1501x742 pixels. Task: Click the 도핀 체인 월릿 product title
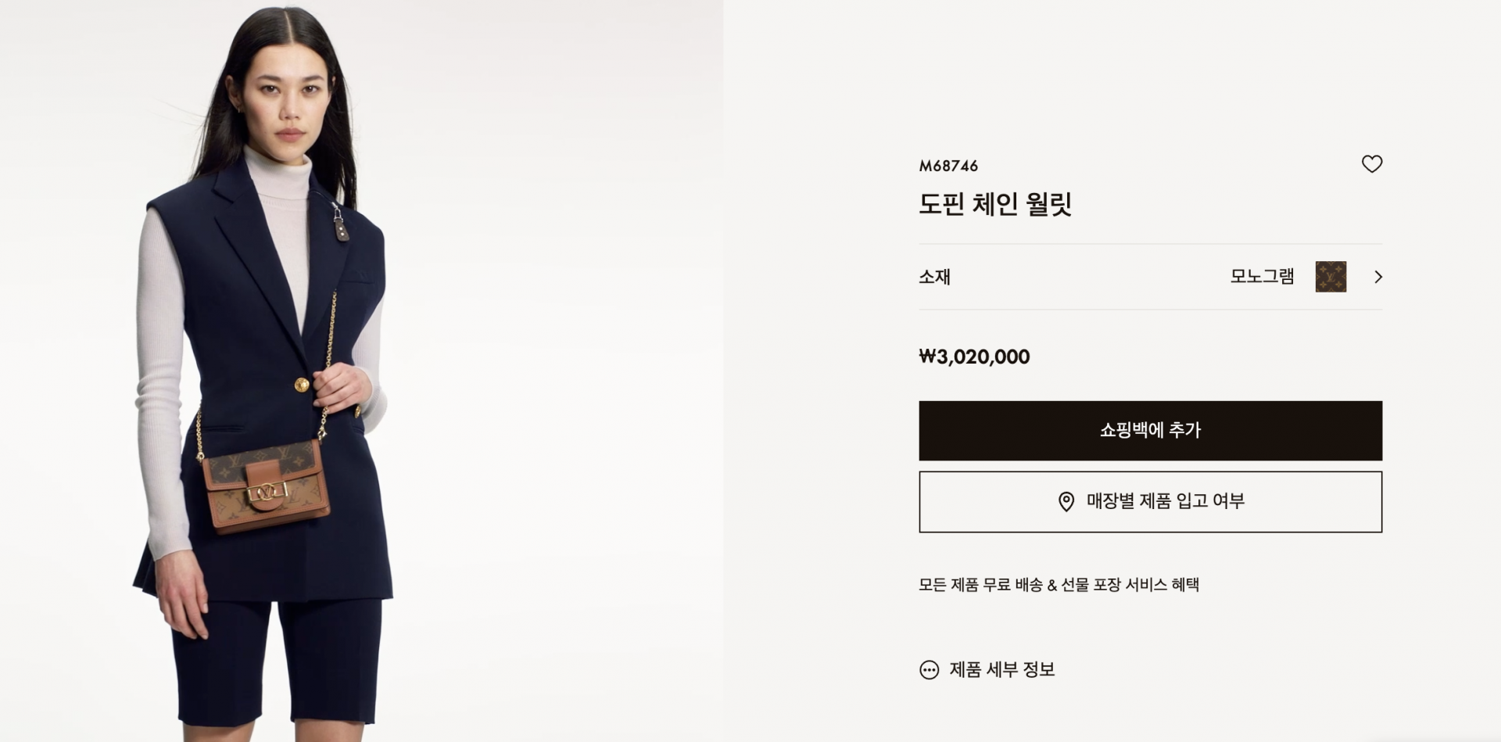click(x=994, y=204)
